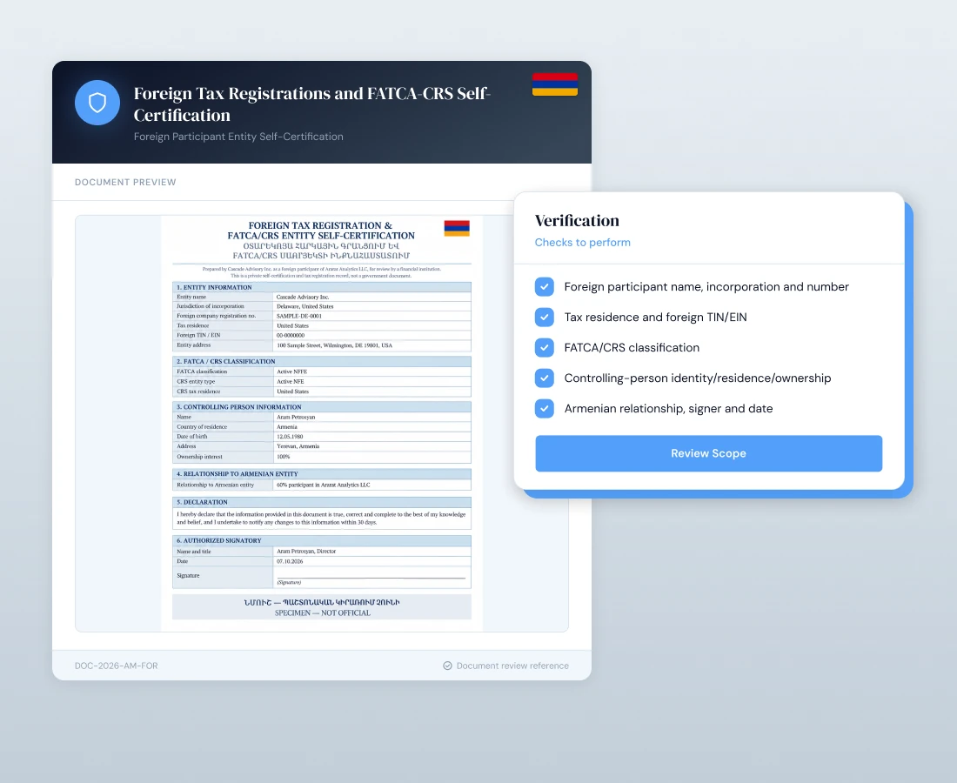The width and height of the screenshot is (957, 783).
Task: Click the Verification panel heading
Action: 577,220
